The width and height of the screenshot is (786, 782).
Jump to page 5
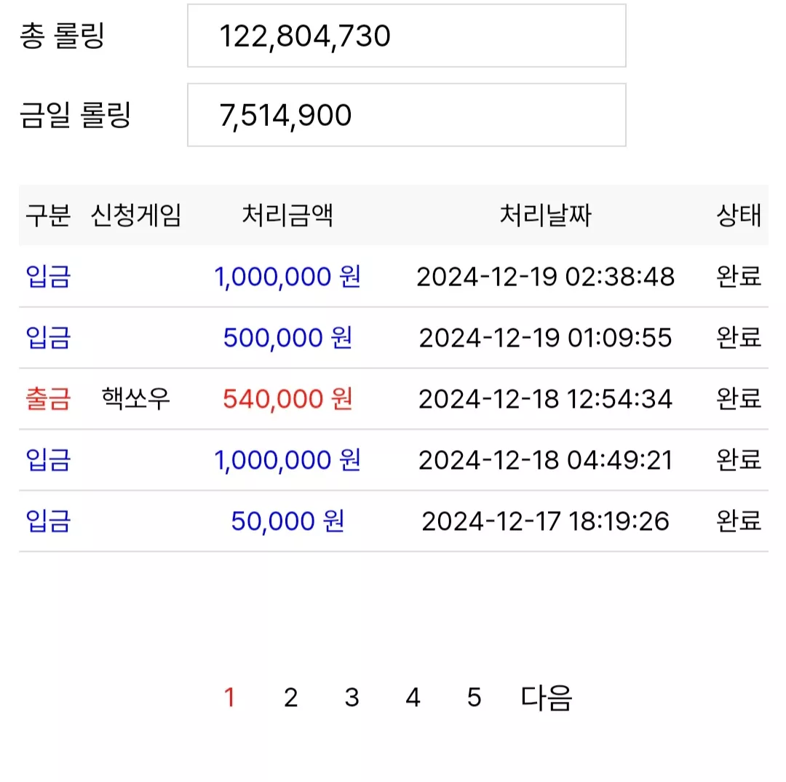coord(475,698)
